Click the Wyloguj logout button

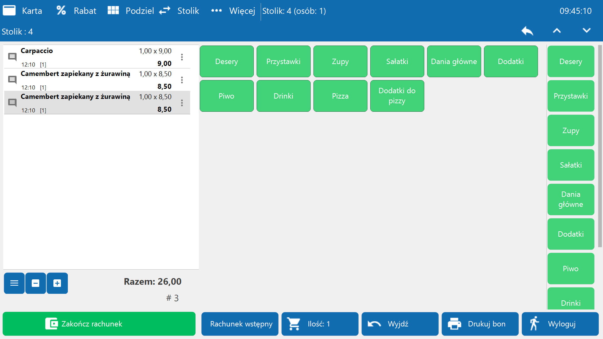(560, 324)
